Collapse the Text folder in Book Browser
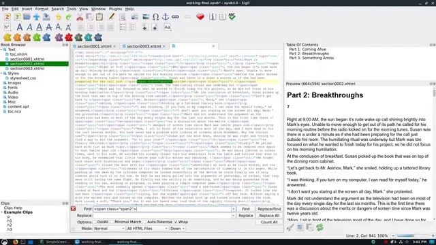436x245 pixels. point(1,50)
